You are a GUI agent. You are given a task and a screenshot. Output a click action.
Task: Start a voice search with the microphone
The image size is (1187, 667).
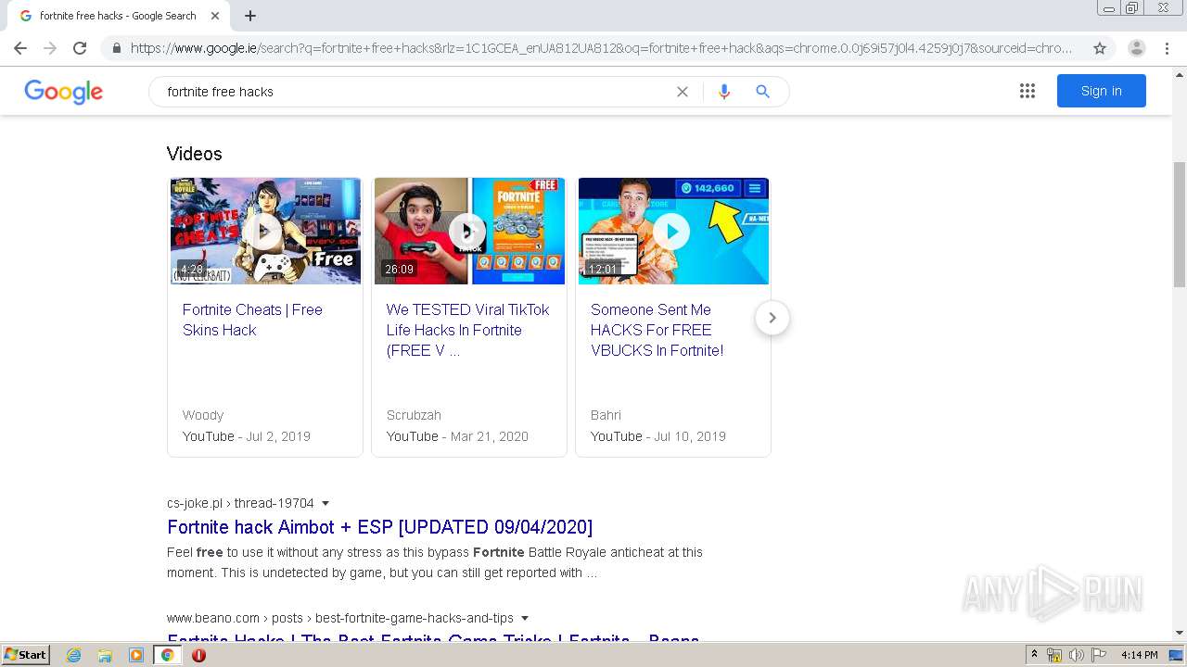(x=724, y=92)
